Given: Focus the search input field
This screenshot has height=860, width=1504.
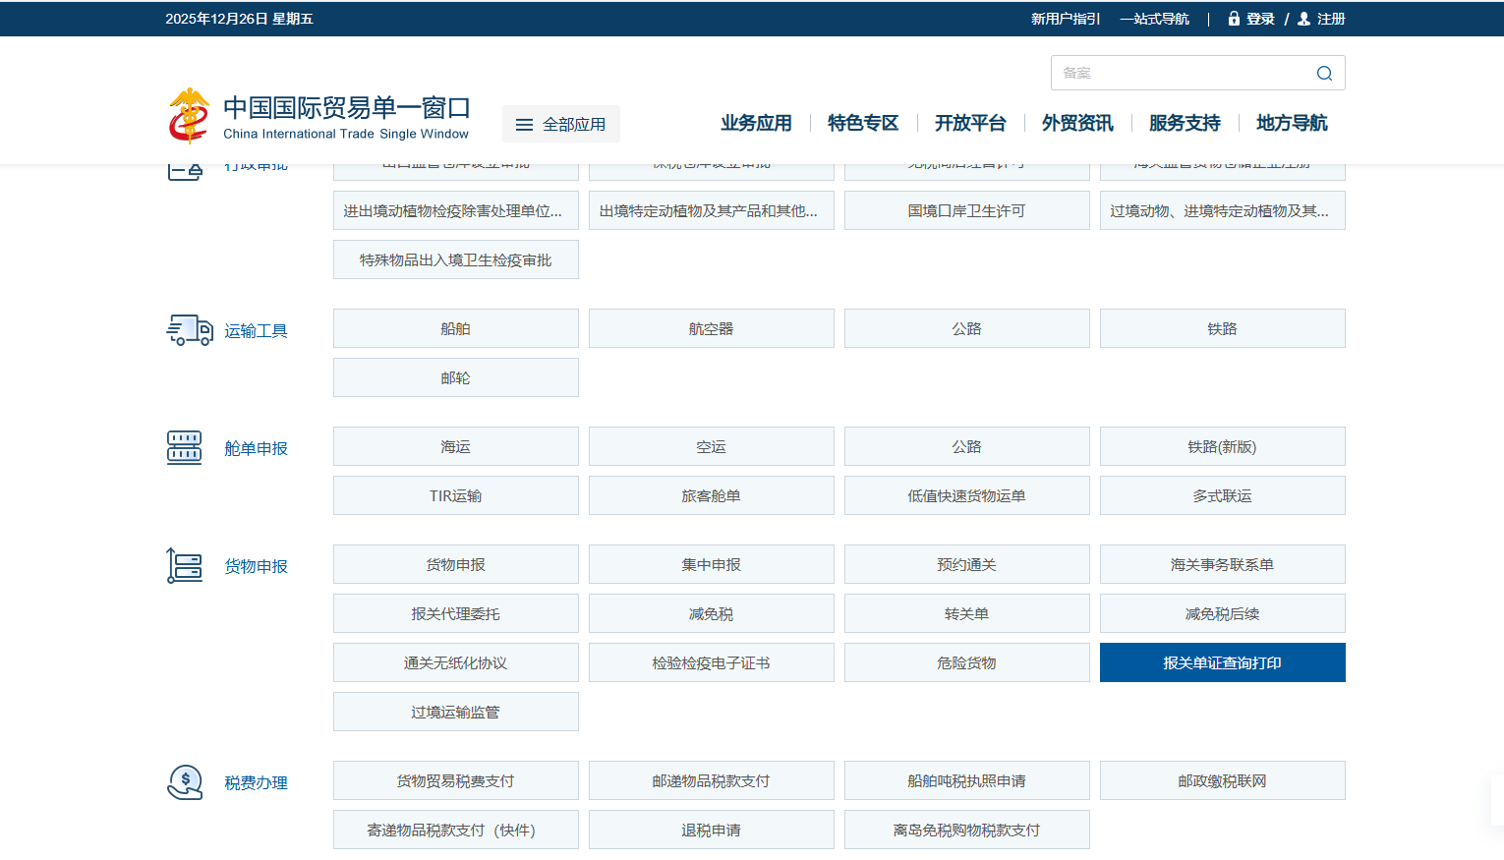Looking at the screenshot, I should click(x=1180, y=74).
